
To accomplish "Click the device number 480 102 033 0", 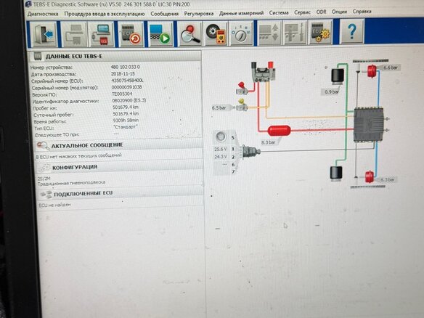I will click(x=126, y=67).
